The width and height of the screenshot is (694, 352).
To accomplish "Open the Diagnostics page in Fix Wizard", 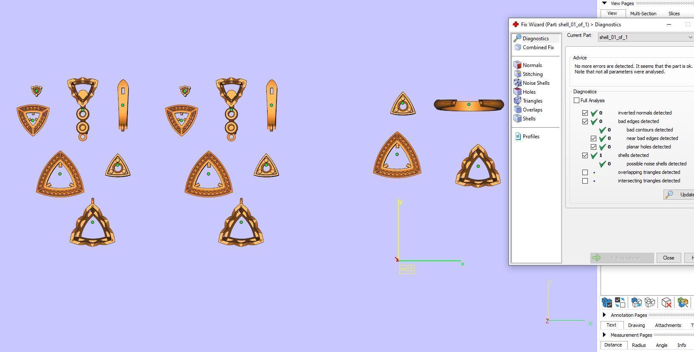I will 535,39.
